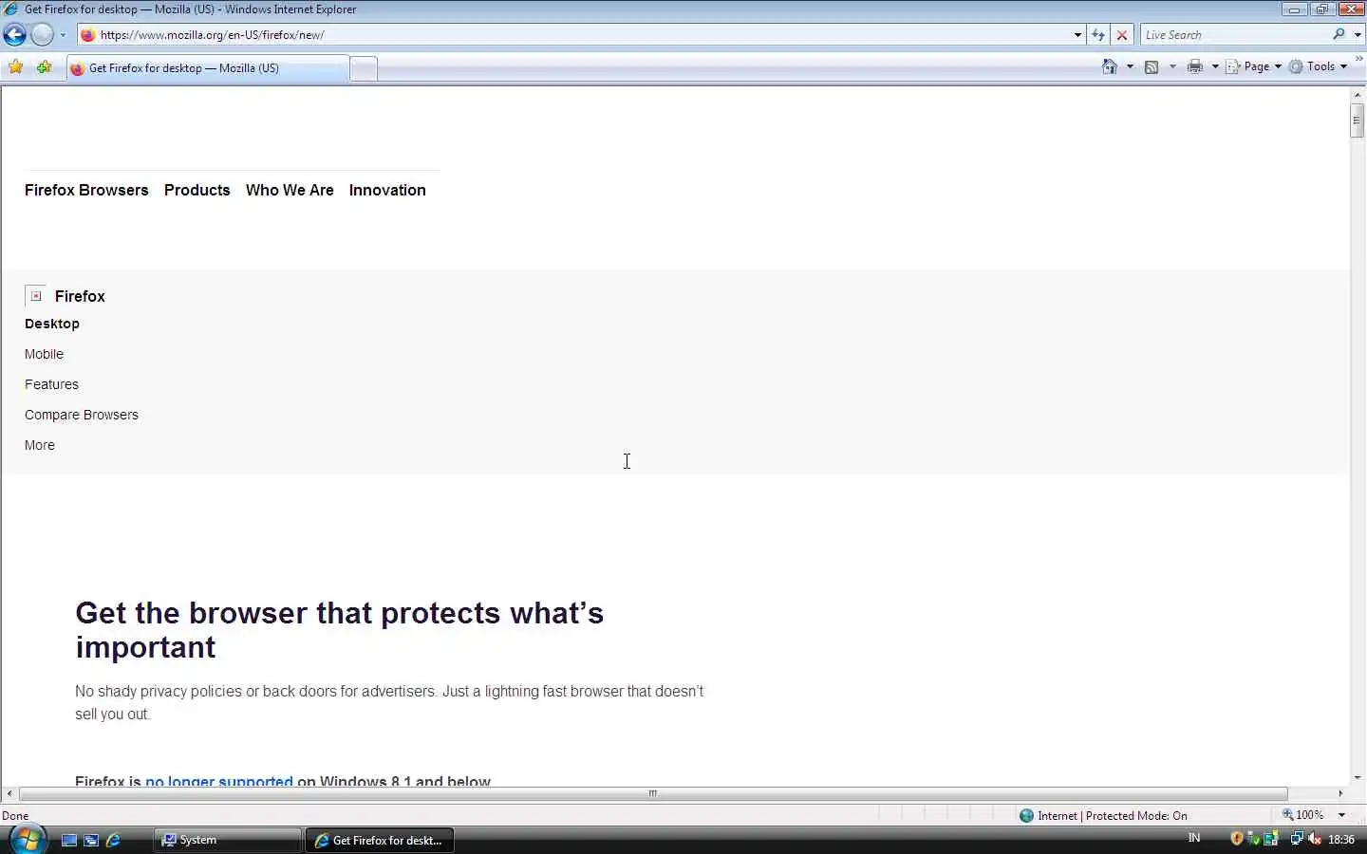The height and width of the screenshot is (854, 1367).
Task: Open the Page menu
Action: click(x=1254, y=66)
